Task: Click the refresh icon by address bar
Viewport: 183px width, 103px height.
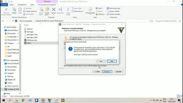Action: click(x=152, y=21)
